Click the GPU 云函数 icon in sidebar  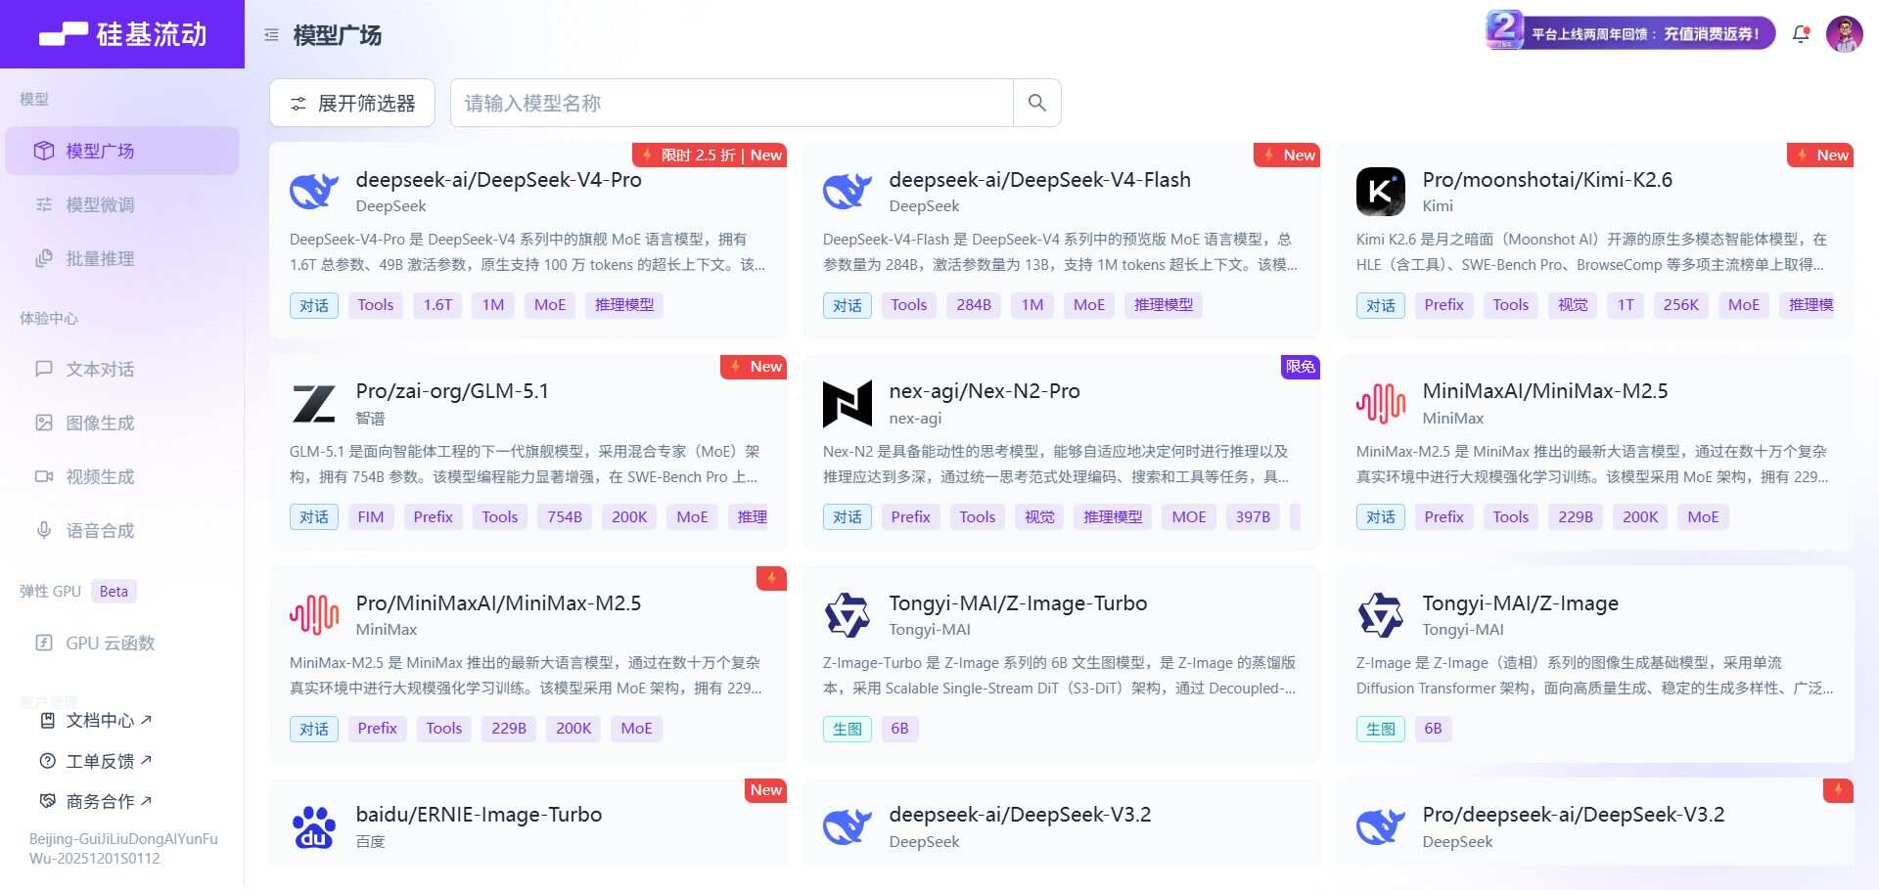44,643
